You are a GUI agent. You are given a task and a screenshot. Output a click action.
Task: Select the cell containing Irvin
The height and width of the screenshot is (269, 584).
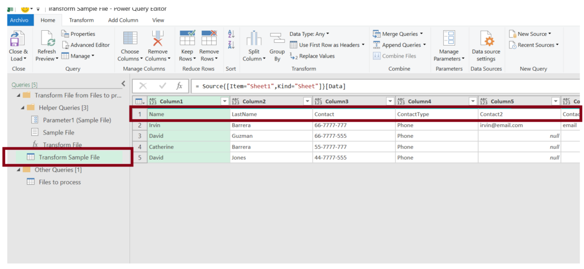[188, 125]
